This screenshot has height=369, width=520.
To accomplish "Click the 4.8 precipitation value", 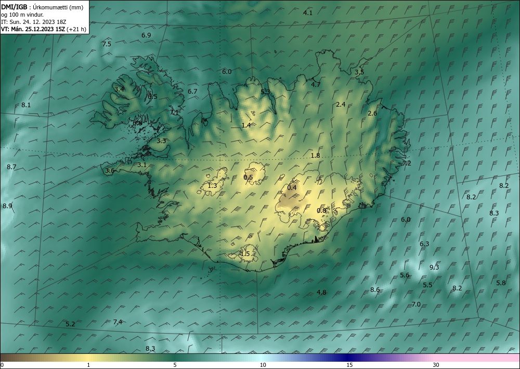I will point(321,292).
